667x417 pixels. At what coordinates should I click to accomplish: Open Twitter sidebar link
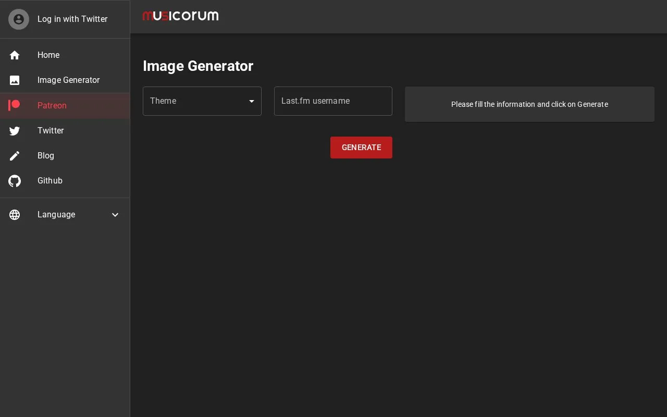pyautogui.click(x=65, y=131)
